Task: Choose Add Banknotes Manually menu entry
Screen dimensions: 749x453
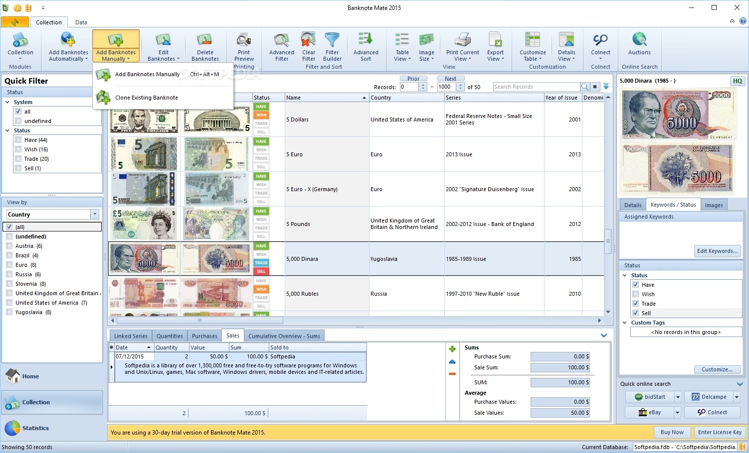Action: pyautogui.click(x=163, y=75)
